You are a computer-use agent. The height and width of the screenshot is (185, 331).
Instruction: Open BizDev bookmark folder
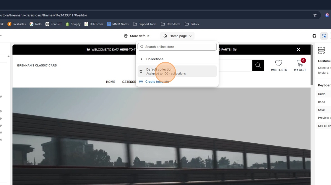click(192, 24)
